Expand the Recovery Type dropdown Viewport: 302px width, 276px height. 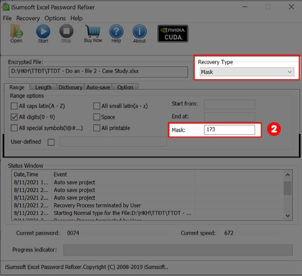(246, 72)
